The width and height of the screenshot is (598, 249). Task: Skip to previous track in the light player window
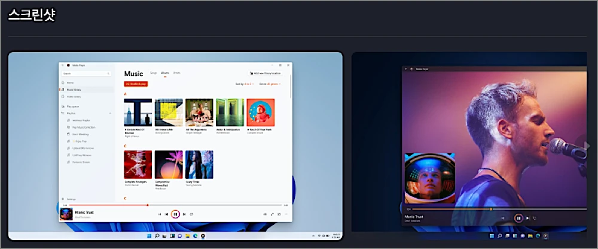click(x=166, y=214)
